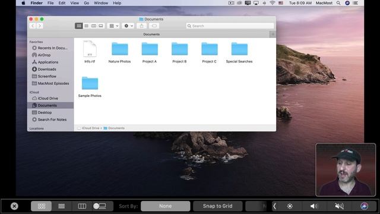Tap Snap to Grid on Touch Bar
380x214 pixels.
point(218,206)
